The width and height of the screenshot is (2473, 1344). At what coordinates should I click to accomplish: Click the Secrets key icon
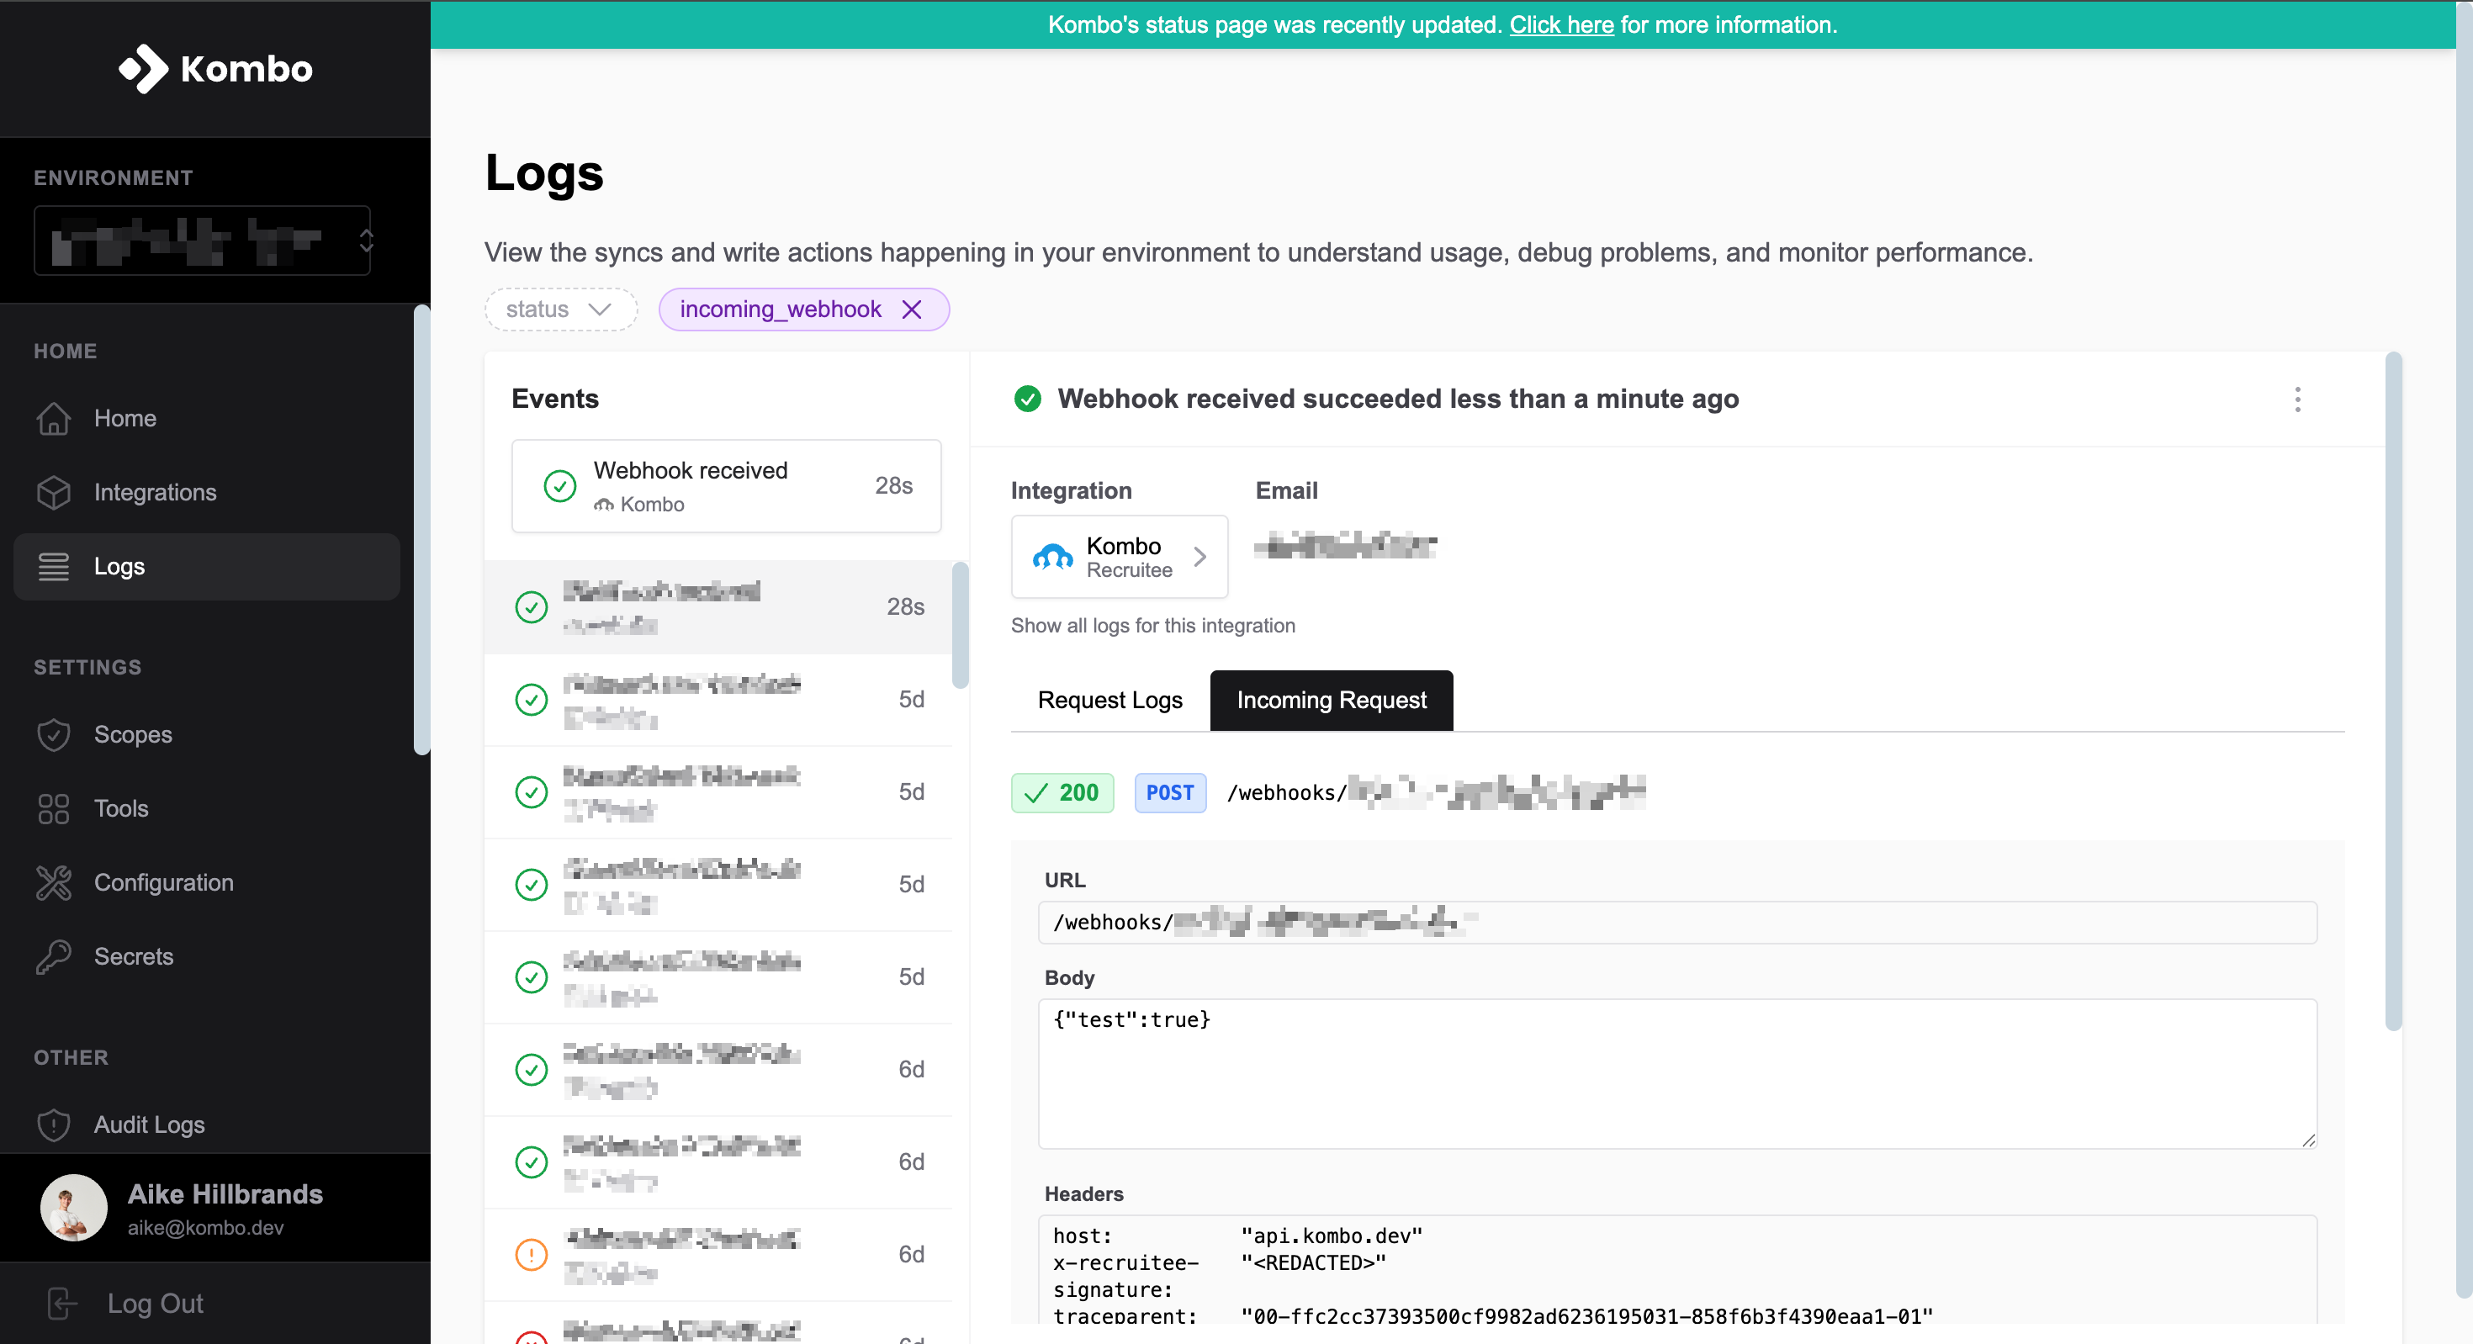(x=54, y=956)
